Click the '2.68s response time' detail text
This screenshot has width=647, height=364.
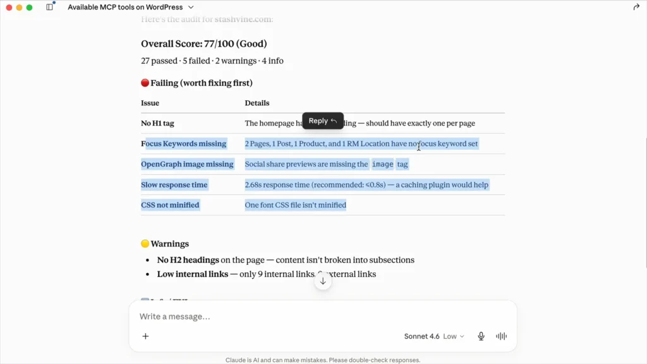coord(366,184)
